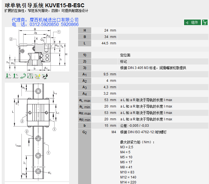Image resolution: width=209 pixels, height=184 pixels.
Task: Click the yellow oil lubrication bearing icon
Action: point(37,76)
